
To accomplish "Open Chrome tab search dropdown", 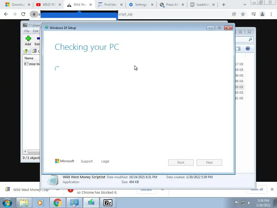I will click(245, 5).
